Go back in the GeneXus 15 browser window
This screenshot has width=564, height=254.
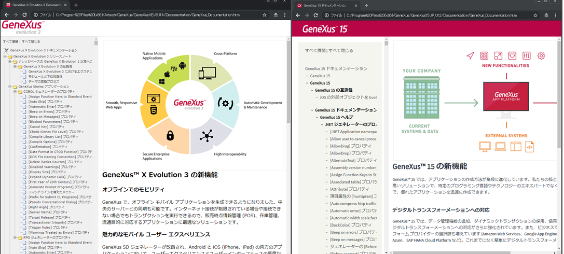pyautogui.click(x=297, y=16)
